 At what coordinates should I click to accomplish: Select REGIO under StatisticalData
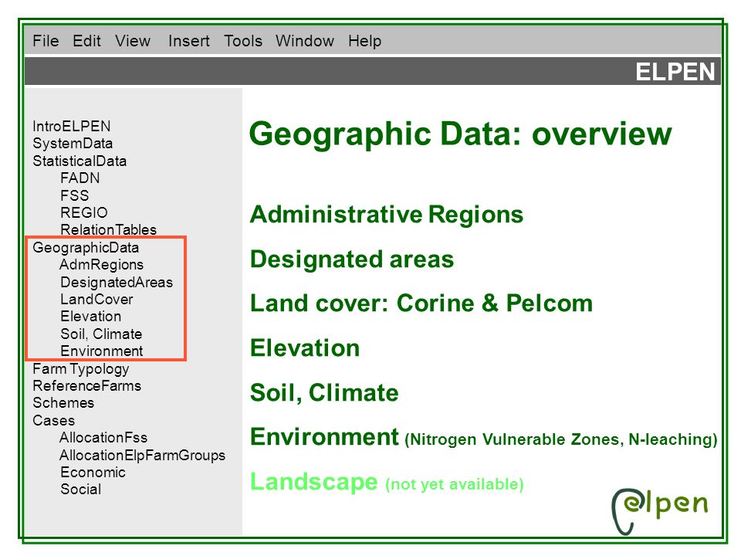point(84,212)
